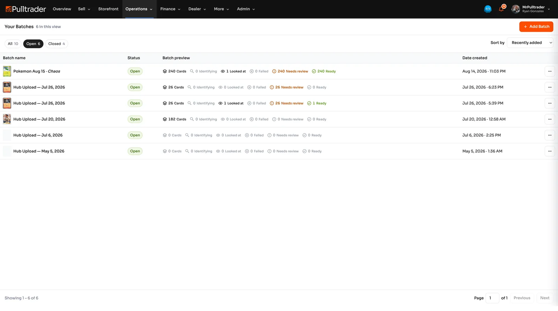This screenshot has height=311, width=558.
Task: Click the Pulltrader logo
Action: (26, 9)
